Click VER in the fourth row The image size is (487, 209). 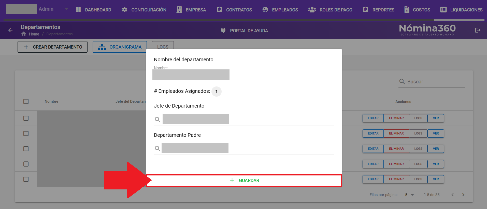436,164
